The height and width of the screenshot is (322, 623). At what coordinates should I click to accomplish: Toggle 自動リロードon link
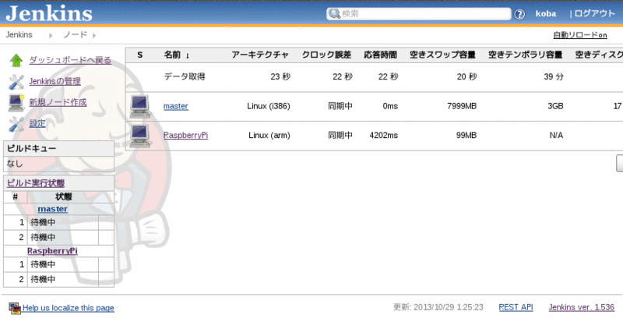[580, 35]
